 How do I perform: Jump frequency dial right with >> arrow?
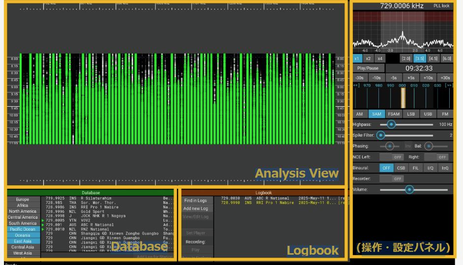tap(448, 86)
